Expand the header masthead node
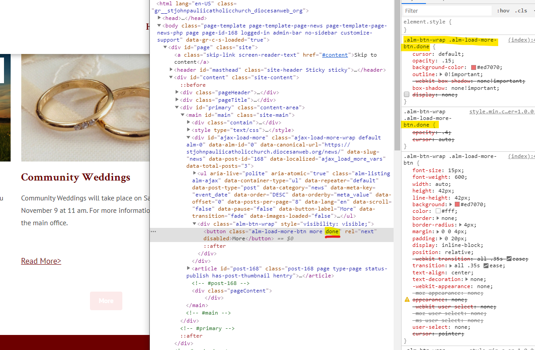535x350 pixels. (x=171, y=70)
